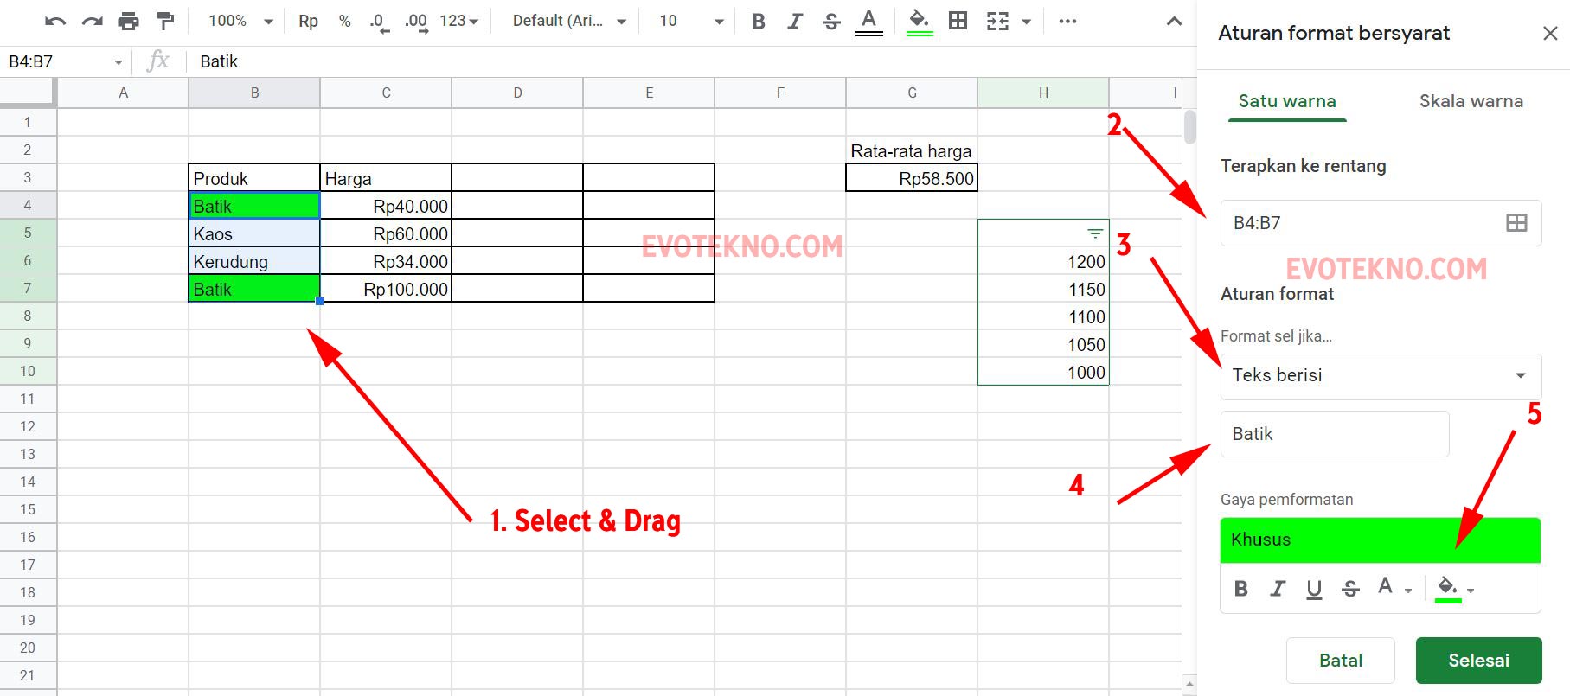Viewport: 1570px width, 696px height.
Task: Open the 'Teks berisi' condition dropdown
Action: tap(1380, 376)
